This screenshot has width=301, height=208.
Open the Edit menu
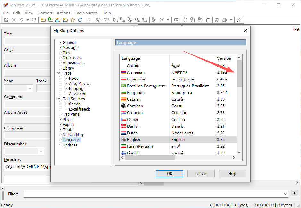click(x=17, y=13)
